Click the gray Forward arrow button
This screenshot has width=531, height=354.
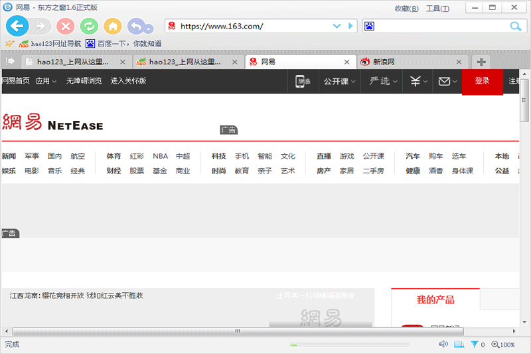click(40, 26)
